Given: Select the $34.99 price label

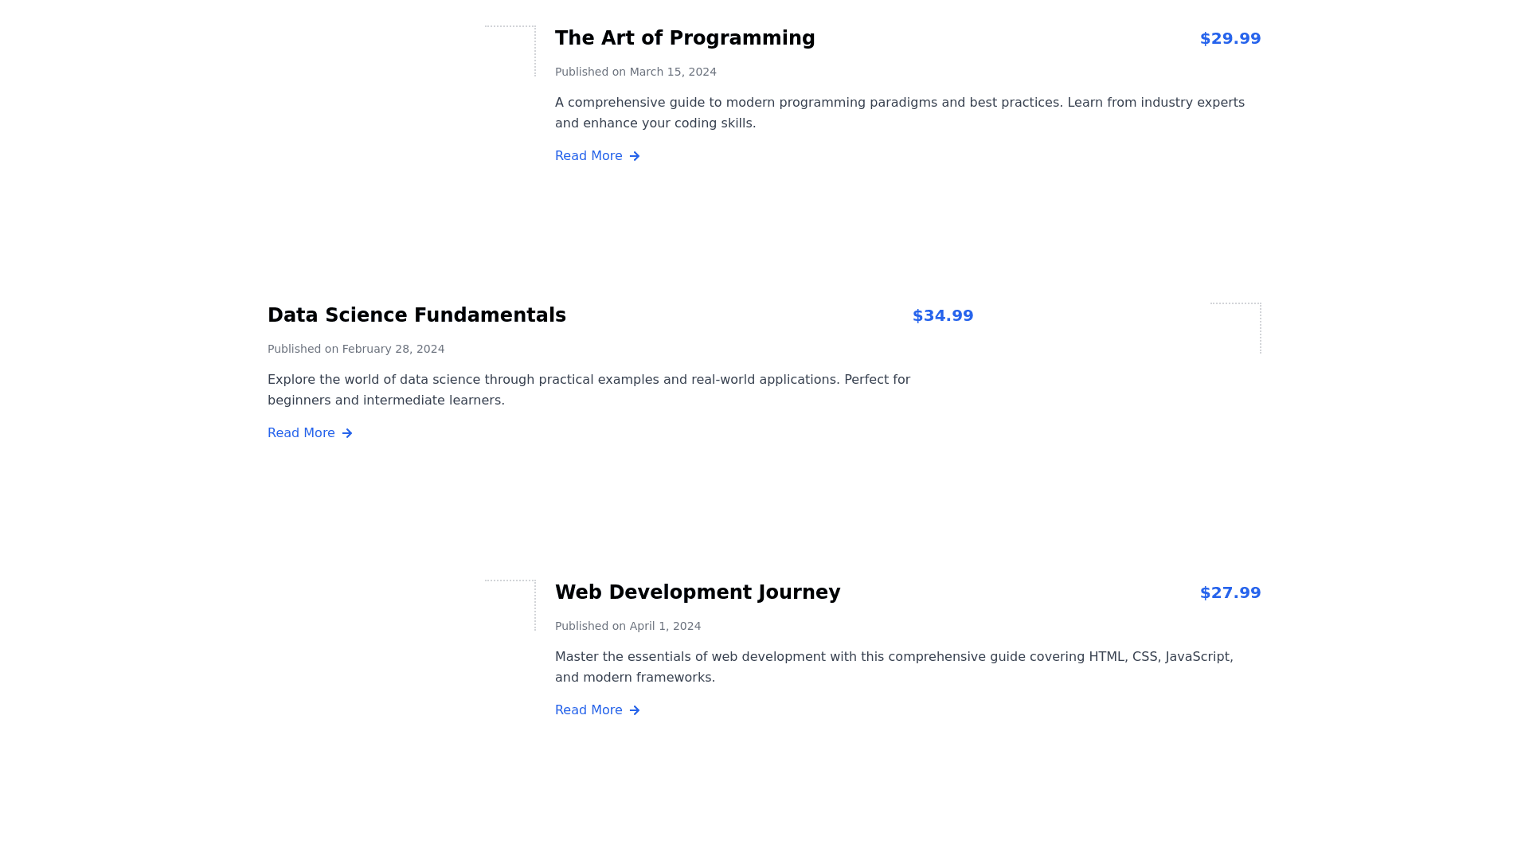Looking at the screenshot, I should tap(942, 315).
